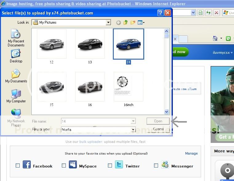Open My Computer in places bar
This screenshot has width=234, height=181.
coord(16,96)
